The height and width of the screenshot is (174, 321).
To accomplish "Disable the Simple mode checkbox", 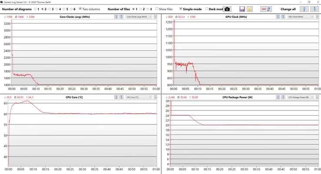I will tap(181, 9).
